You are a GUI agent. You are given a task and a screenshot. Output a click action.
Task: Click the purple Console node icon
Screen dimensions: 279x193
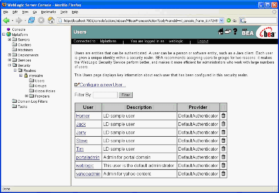(8, 29)
